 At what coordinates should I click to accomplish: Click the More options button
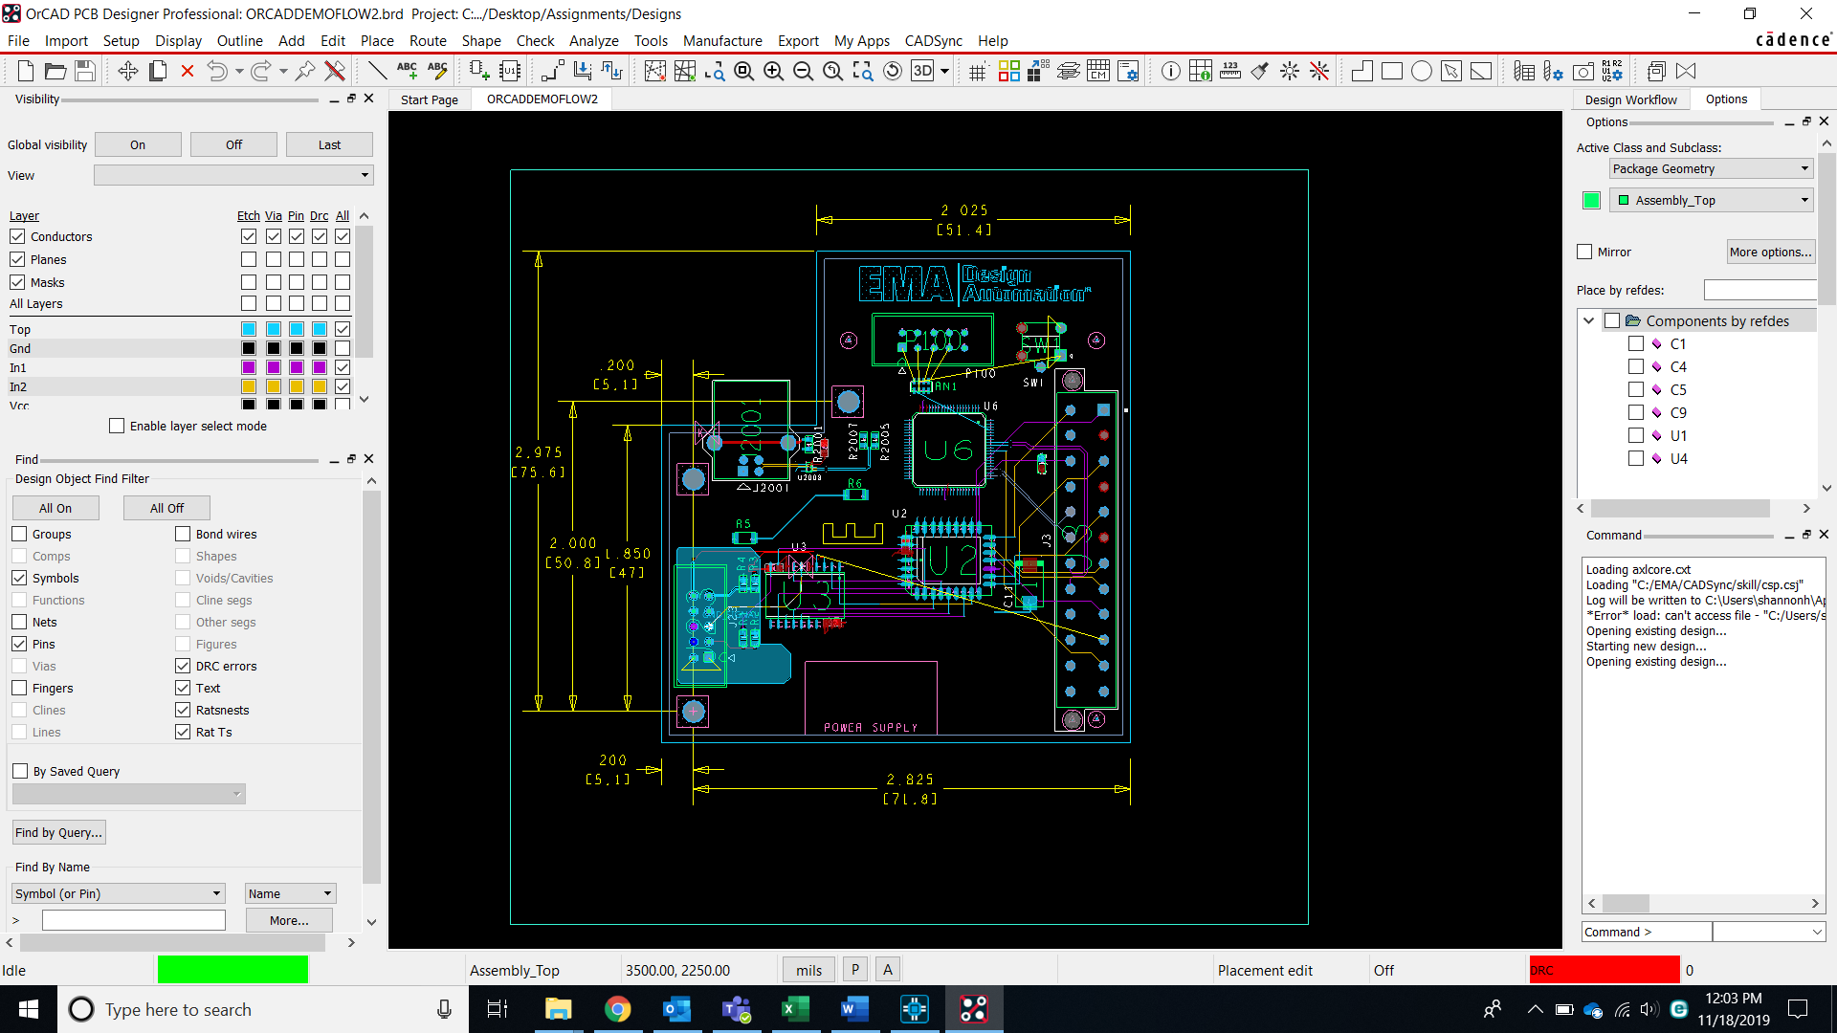(x=1770, y=252)
